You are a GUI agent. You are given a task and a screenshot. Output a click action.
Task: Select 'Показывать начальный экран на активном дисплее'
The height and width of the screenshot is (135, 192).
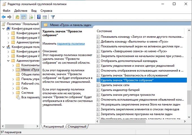[142, 46]
